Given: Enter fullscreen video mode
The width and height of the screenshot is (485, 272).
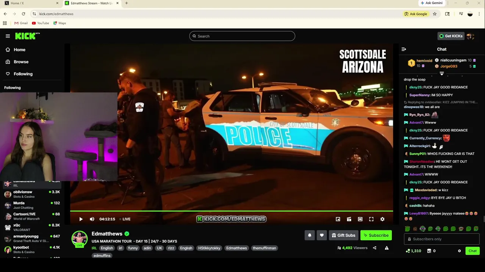Looking at the screenshot, I should pyautogui.click(x=371, y=219).
